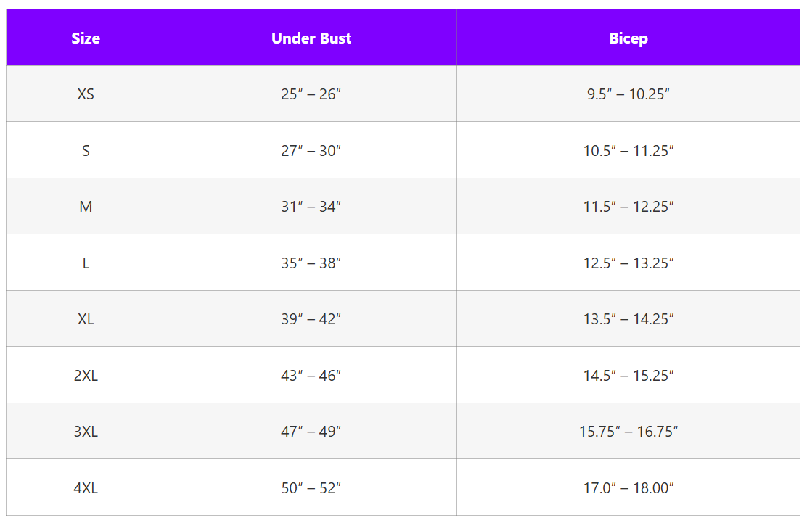
Task: Select the 2XL size cell
Action: [x=86, y=376]
